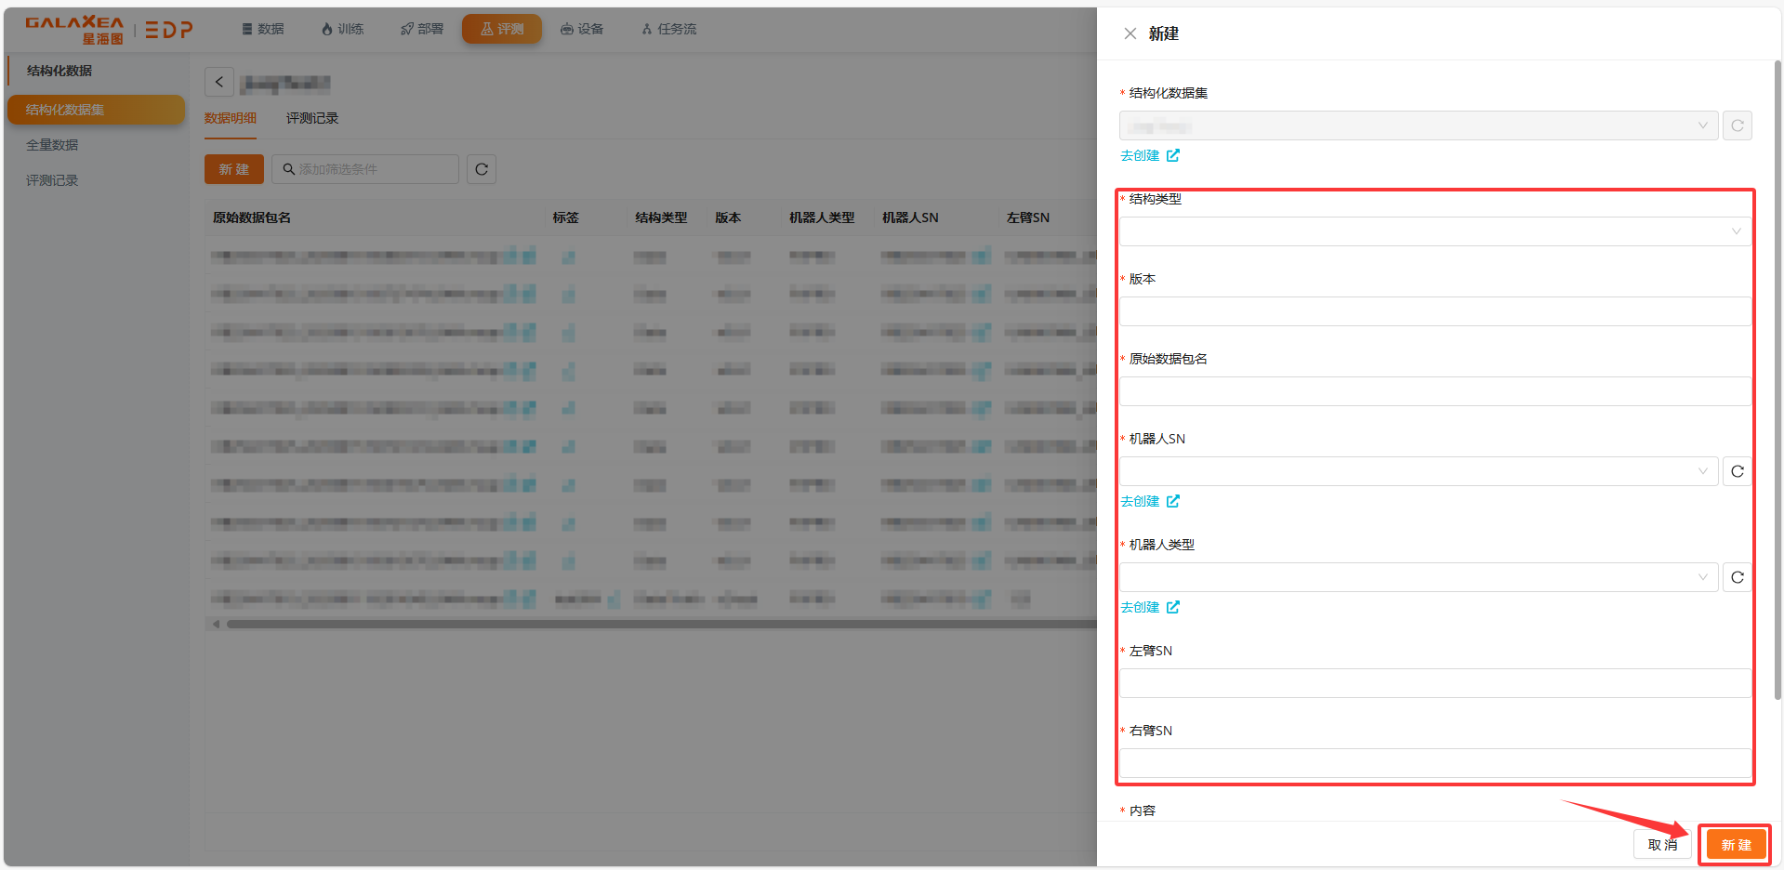This screenshot has height=870, width=1784.
Task: Select 全量数据 in the sidebar
Action: click(52, 145)
